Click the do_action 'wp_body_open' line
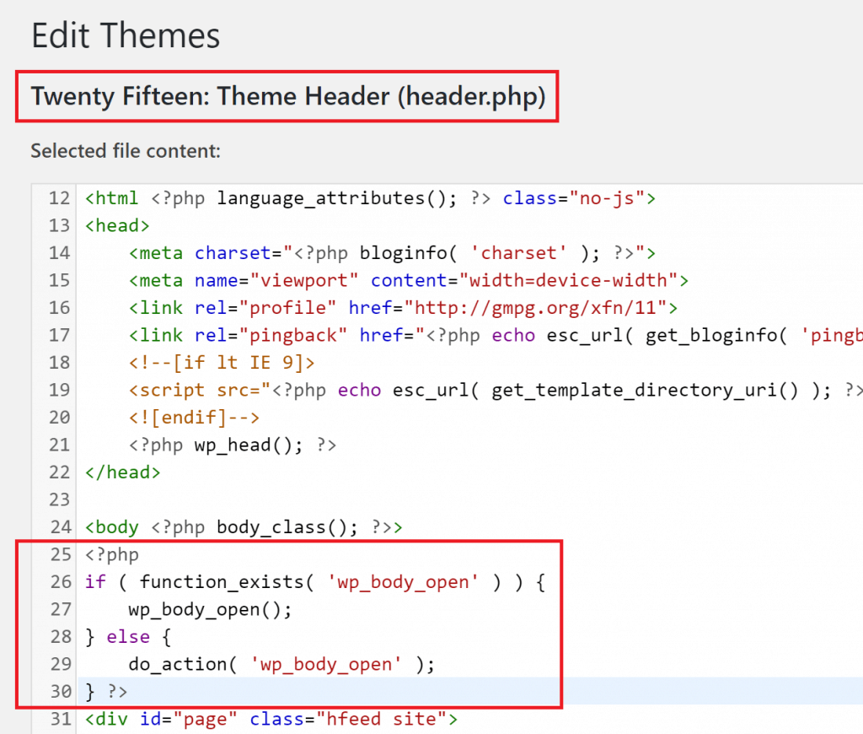 pos(281,664)
